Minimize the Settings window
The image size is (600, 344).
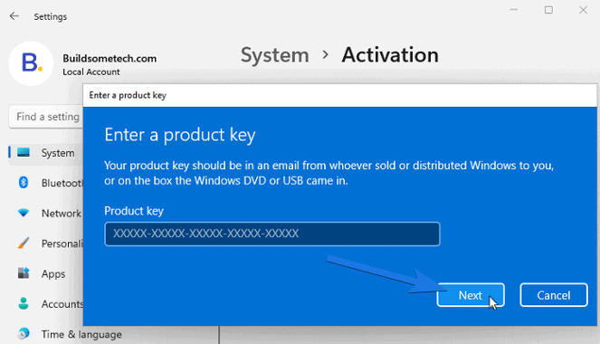pyautogui.click(x=514, y=10)
